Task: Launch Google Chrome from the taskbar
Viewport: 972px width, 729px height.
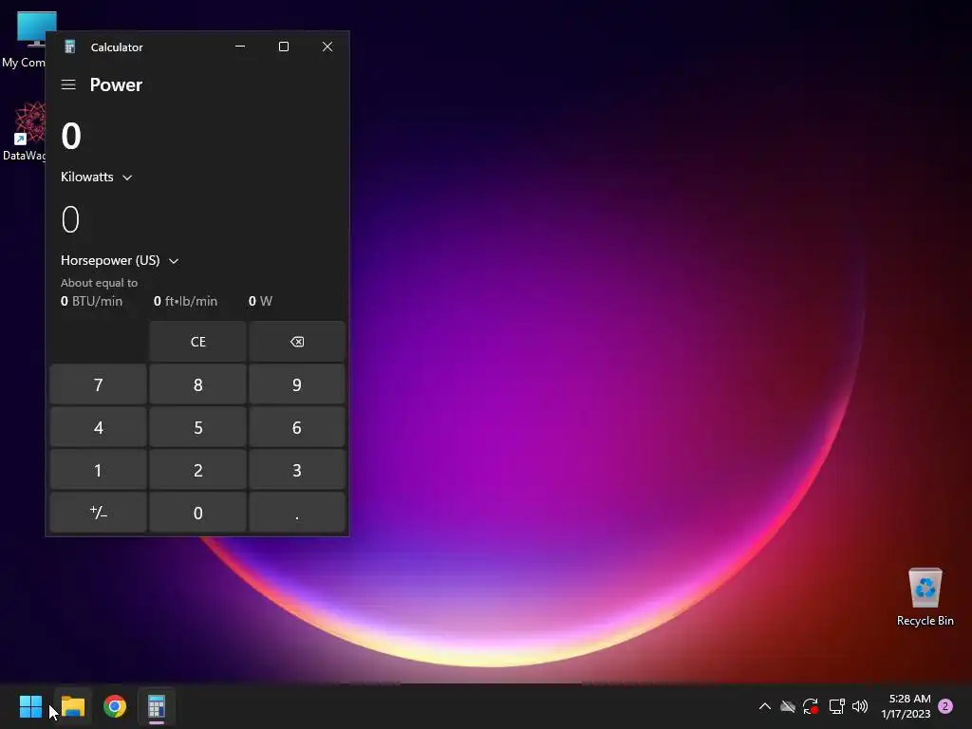Action: tap(115, 706)
